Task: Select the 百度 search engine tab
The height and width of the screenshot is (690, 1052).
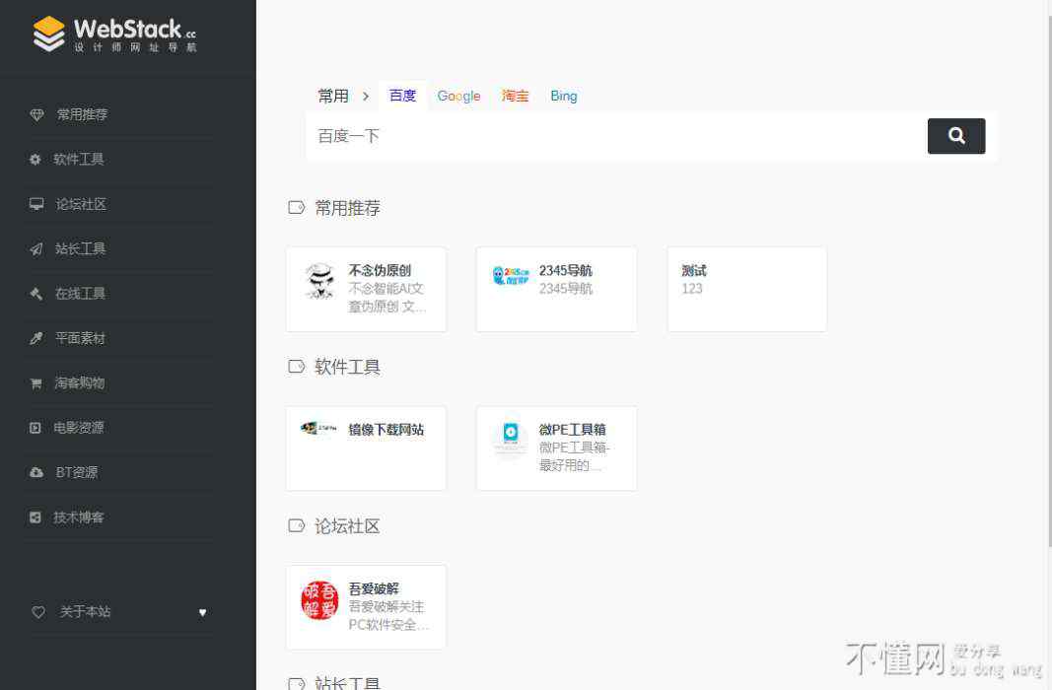Action: click(x=402, y=96)
